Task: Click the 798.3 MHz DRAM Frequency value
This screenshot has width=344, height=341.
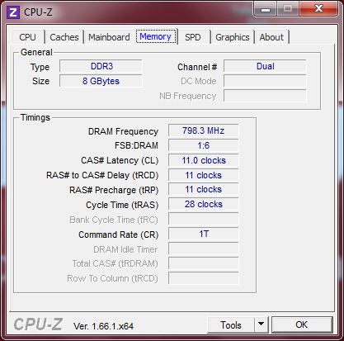Action: coord(204,130)
